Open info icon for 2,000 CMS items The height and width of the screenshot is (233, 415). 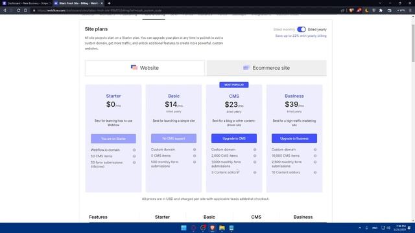(x=255, y=156)
